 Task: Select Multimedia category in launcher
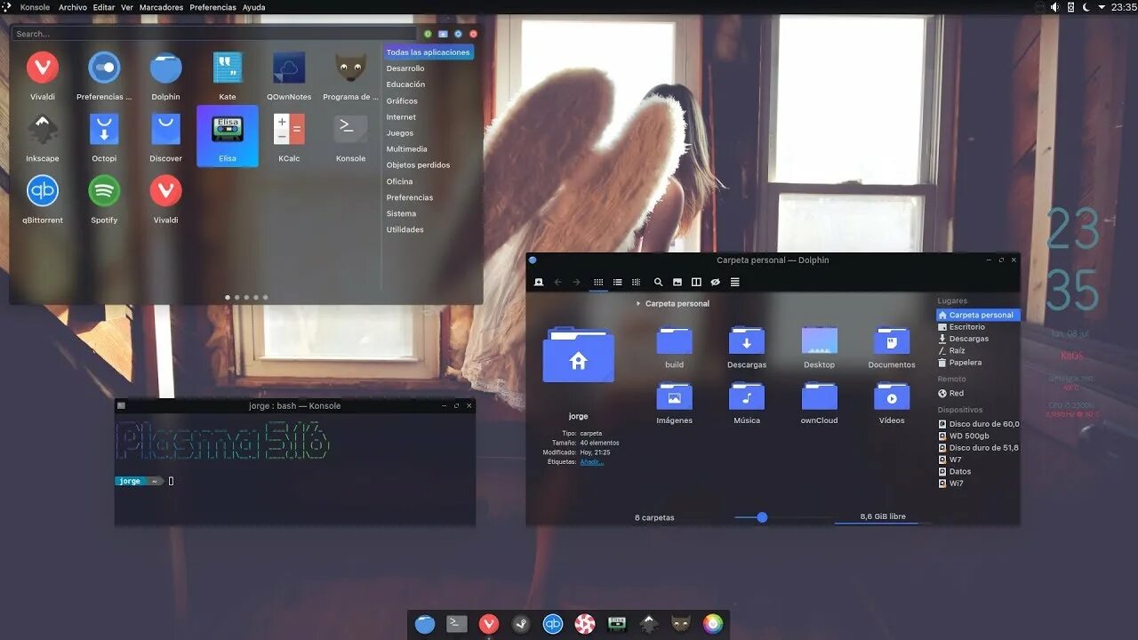click(x=406, y=149)
